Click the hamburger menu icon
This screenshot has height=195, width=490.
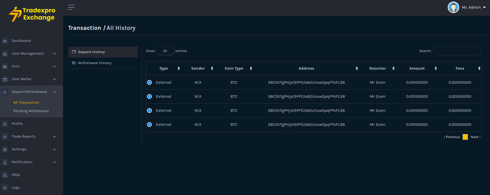tap(71, 7)
